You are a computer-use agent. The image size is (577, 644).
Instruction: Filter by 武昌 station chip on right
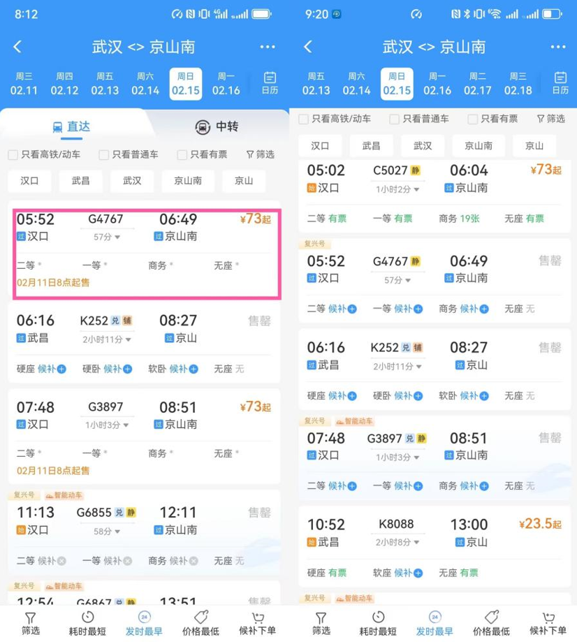tap(371, 146)
